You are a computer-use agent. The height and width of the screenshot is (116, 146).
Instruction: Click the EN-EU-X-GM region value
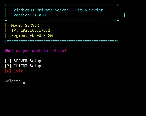point(41,36)
